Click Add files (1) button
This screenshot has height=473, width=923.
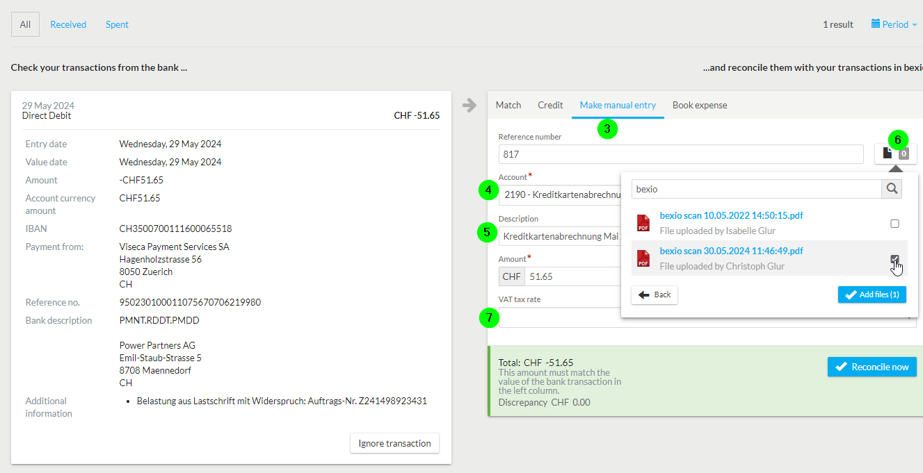pos(872,294)
